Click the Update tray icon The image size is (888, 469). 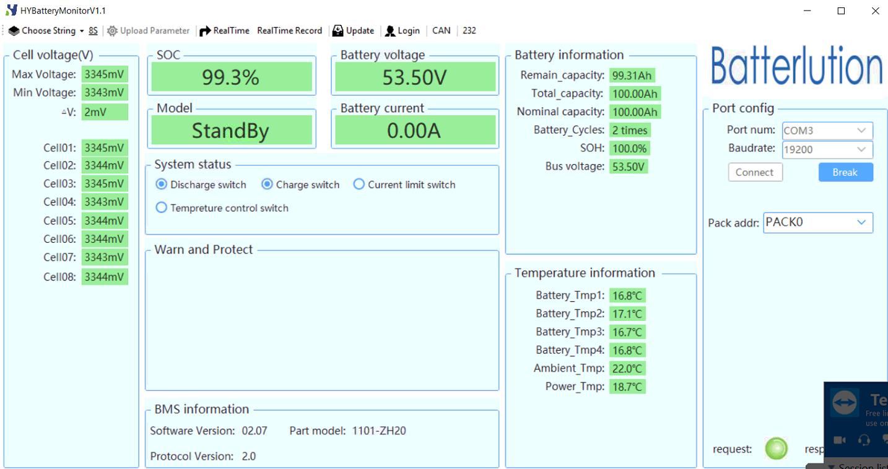pyautogui.click(x=338, y=30)
